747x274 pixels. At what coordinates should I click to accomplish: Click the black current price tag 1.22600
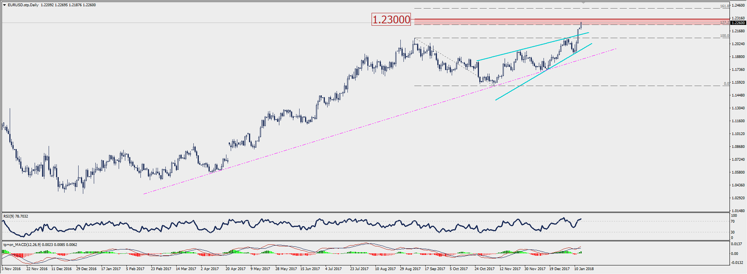pos(738,23)
